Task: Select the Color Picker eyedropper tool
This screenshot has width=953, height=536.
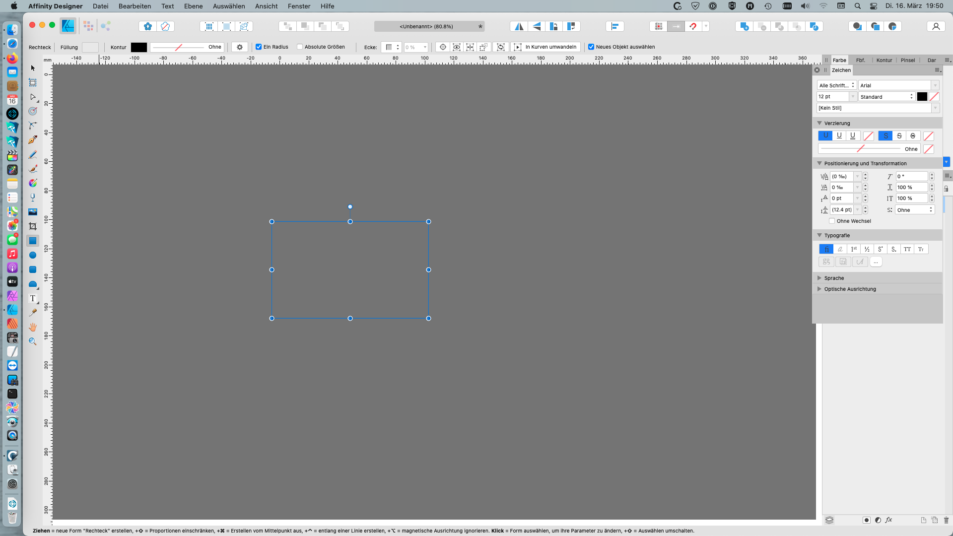Action: [x=33, y=313]
